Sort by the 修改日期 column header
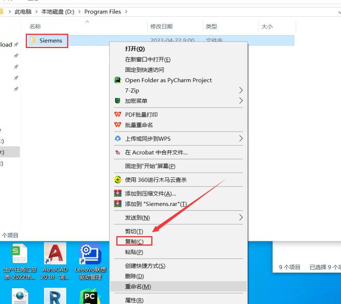The height and width of the screenshot is (304, 341). click(161, 27)
